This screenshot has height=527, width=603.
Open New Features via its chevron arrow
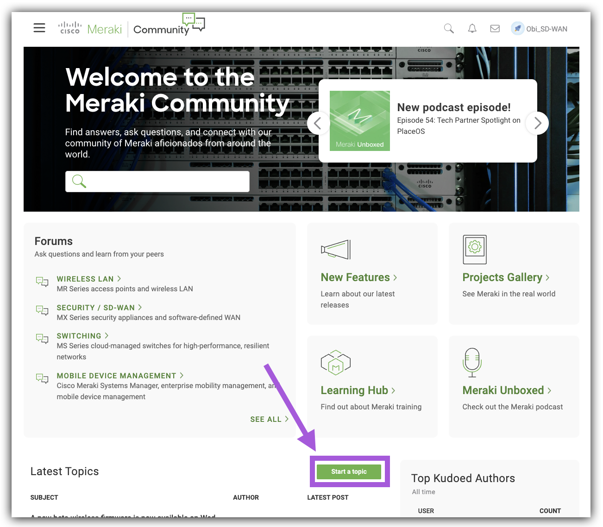(396, 277)
